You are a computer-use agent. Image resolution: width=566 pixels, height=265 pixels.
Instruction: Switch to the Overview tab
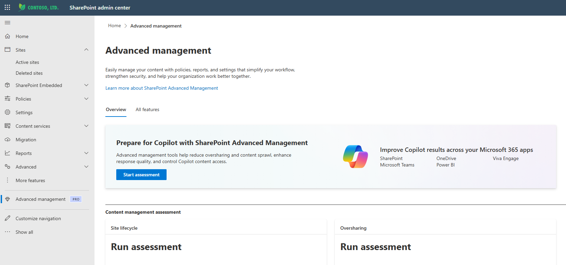(116, 110)
